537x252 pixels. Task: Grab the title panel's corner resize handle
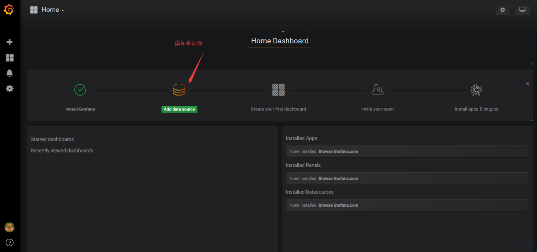coord(531,63)
